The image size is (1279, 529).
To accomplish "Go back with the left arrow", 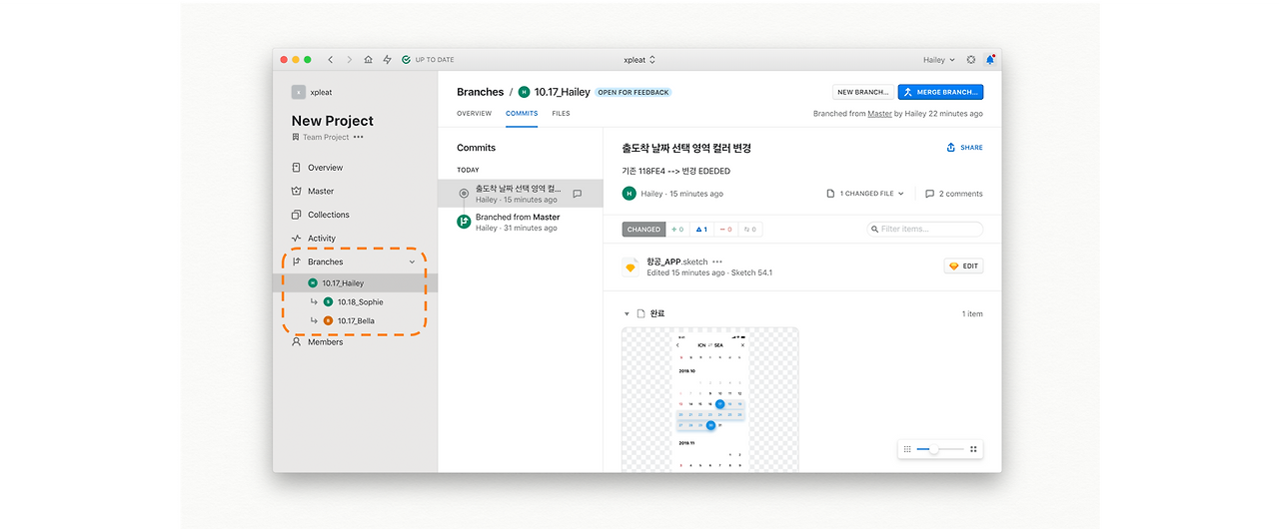I will click(331, 60).
